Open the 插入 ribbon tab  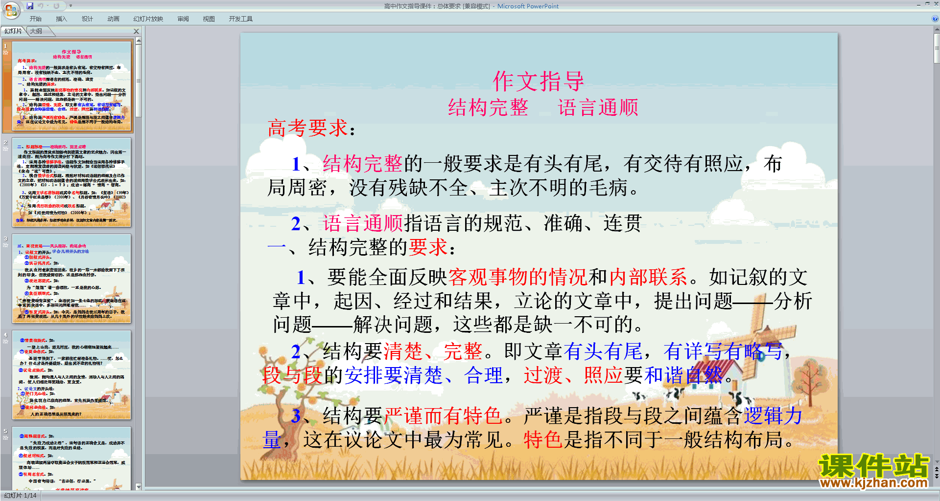(61, 19)
